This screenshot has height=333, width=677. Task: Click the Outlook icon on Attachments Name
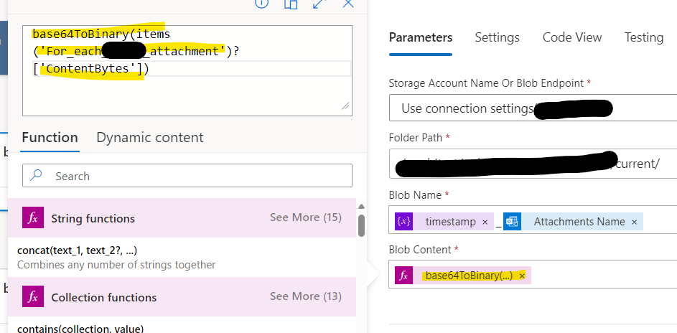[511, 222]
